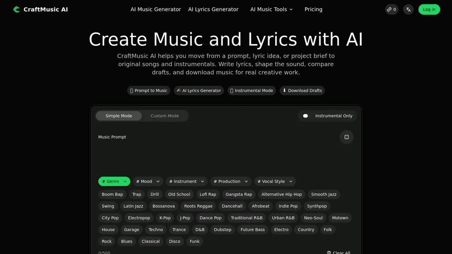
Task: Switch to Simple Mode tab
Action: pos(119,116)
